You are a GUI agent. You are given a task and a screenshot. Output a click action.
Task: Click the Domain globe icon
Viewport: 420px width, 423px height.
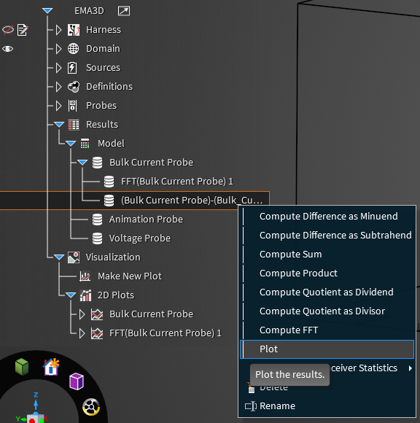point(74,49)
